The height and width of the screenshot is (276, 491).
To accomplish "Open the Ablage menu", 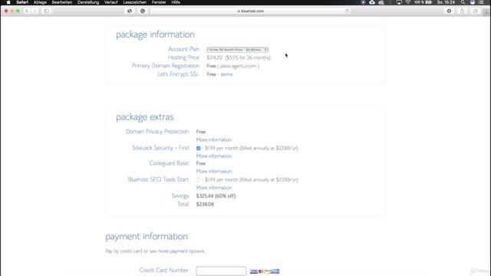I will (x=40, y=2).
